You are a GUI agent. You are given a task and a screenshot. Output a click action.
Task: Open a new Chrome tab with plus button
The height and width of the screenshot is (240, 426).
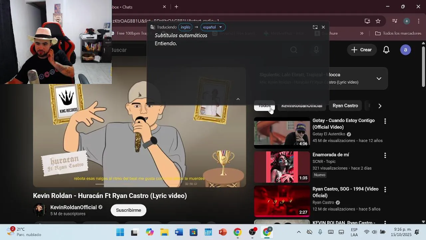176,7
